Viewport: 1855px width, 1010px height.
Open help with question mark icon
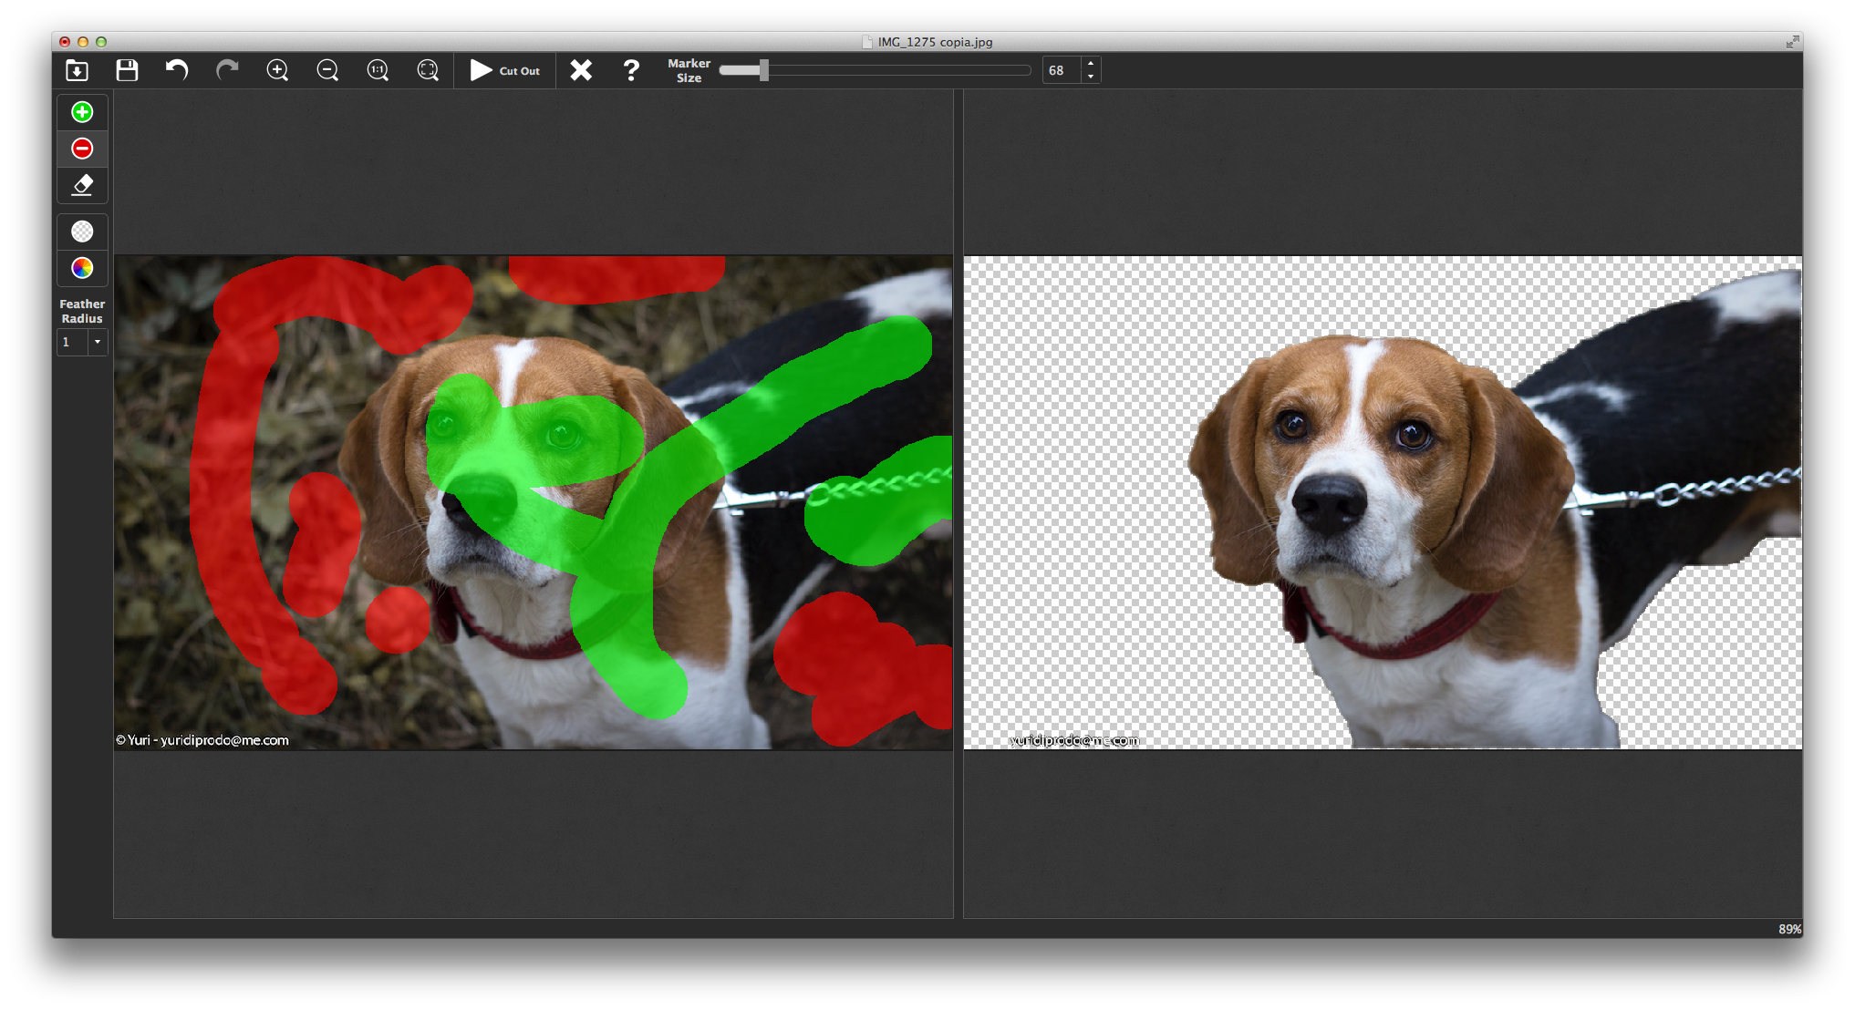click(631, 70)
